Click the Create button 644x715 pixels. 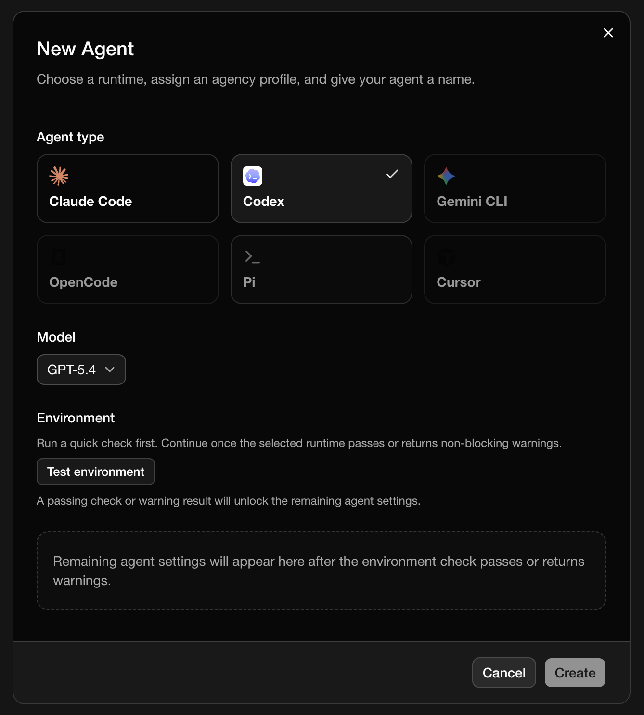tap(575, 673)
